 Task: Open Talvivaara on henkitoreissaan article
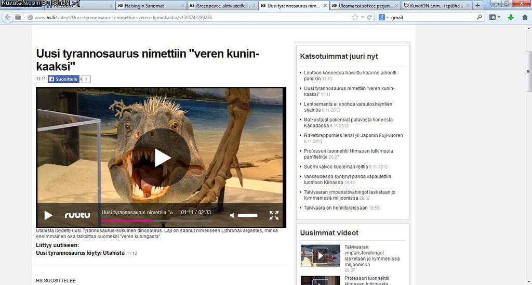[335, 208]
